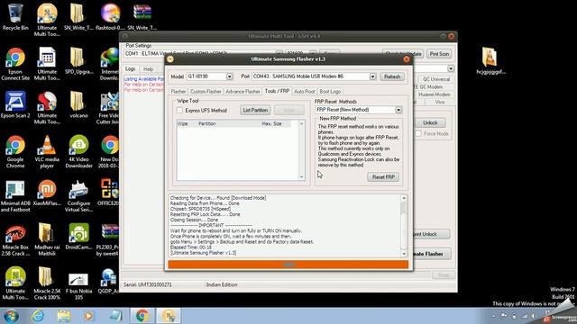Open SN_Write_T WinRAR archive icon
This screenshot has height=324, width=577.
(142, 16)
